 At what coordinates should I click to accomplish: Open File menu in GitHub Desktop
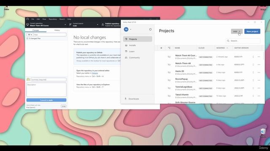point(33,19)
